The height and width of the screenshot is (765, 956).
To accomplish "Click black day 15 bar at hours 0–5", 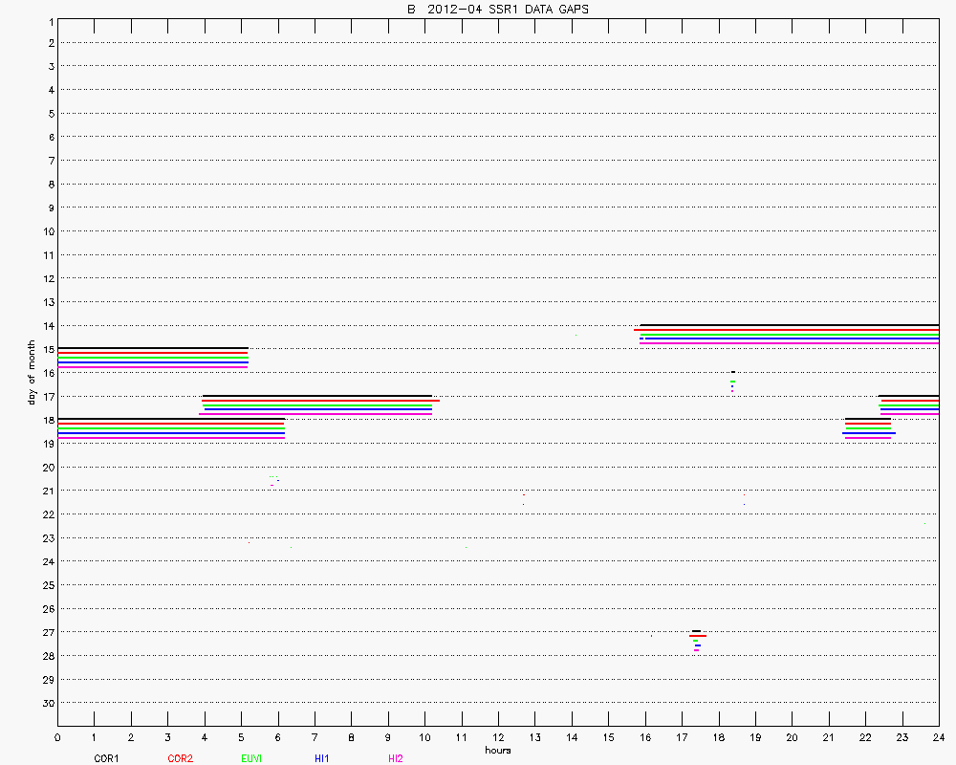I will [153, 348].
